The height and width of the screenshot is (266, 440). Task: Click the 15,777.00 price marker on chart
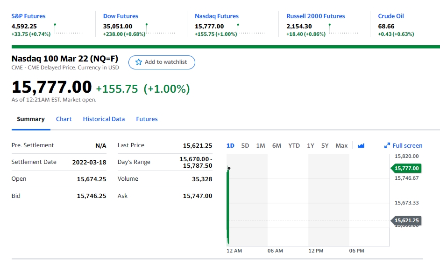(x=406, y=168)
